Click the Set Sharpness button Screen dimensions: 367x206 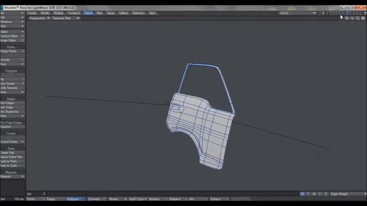[x=13, y=112]
